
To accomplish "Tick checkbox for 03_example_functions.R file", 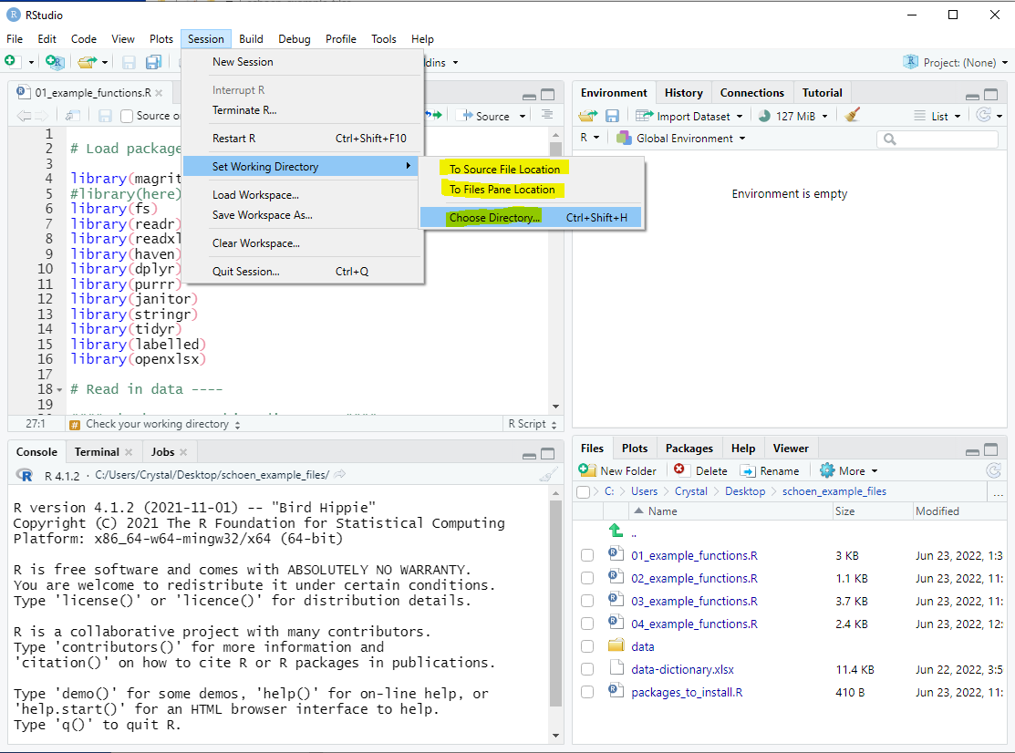I will 587,601.
